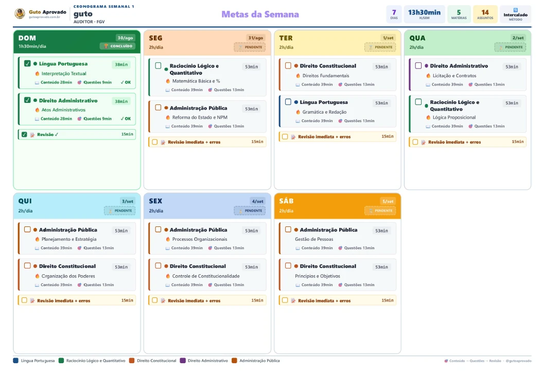The height and width of the screenshot is (373, 543).
Task: Click the 13h30min H/SEM stat tile
Action: (x=424, y=14)
